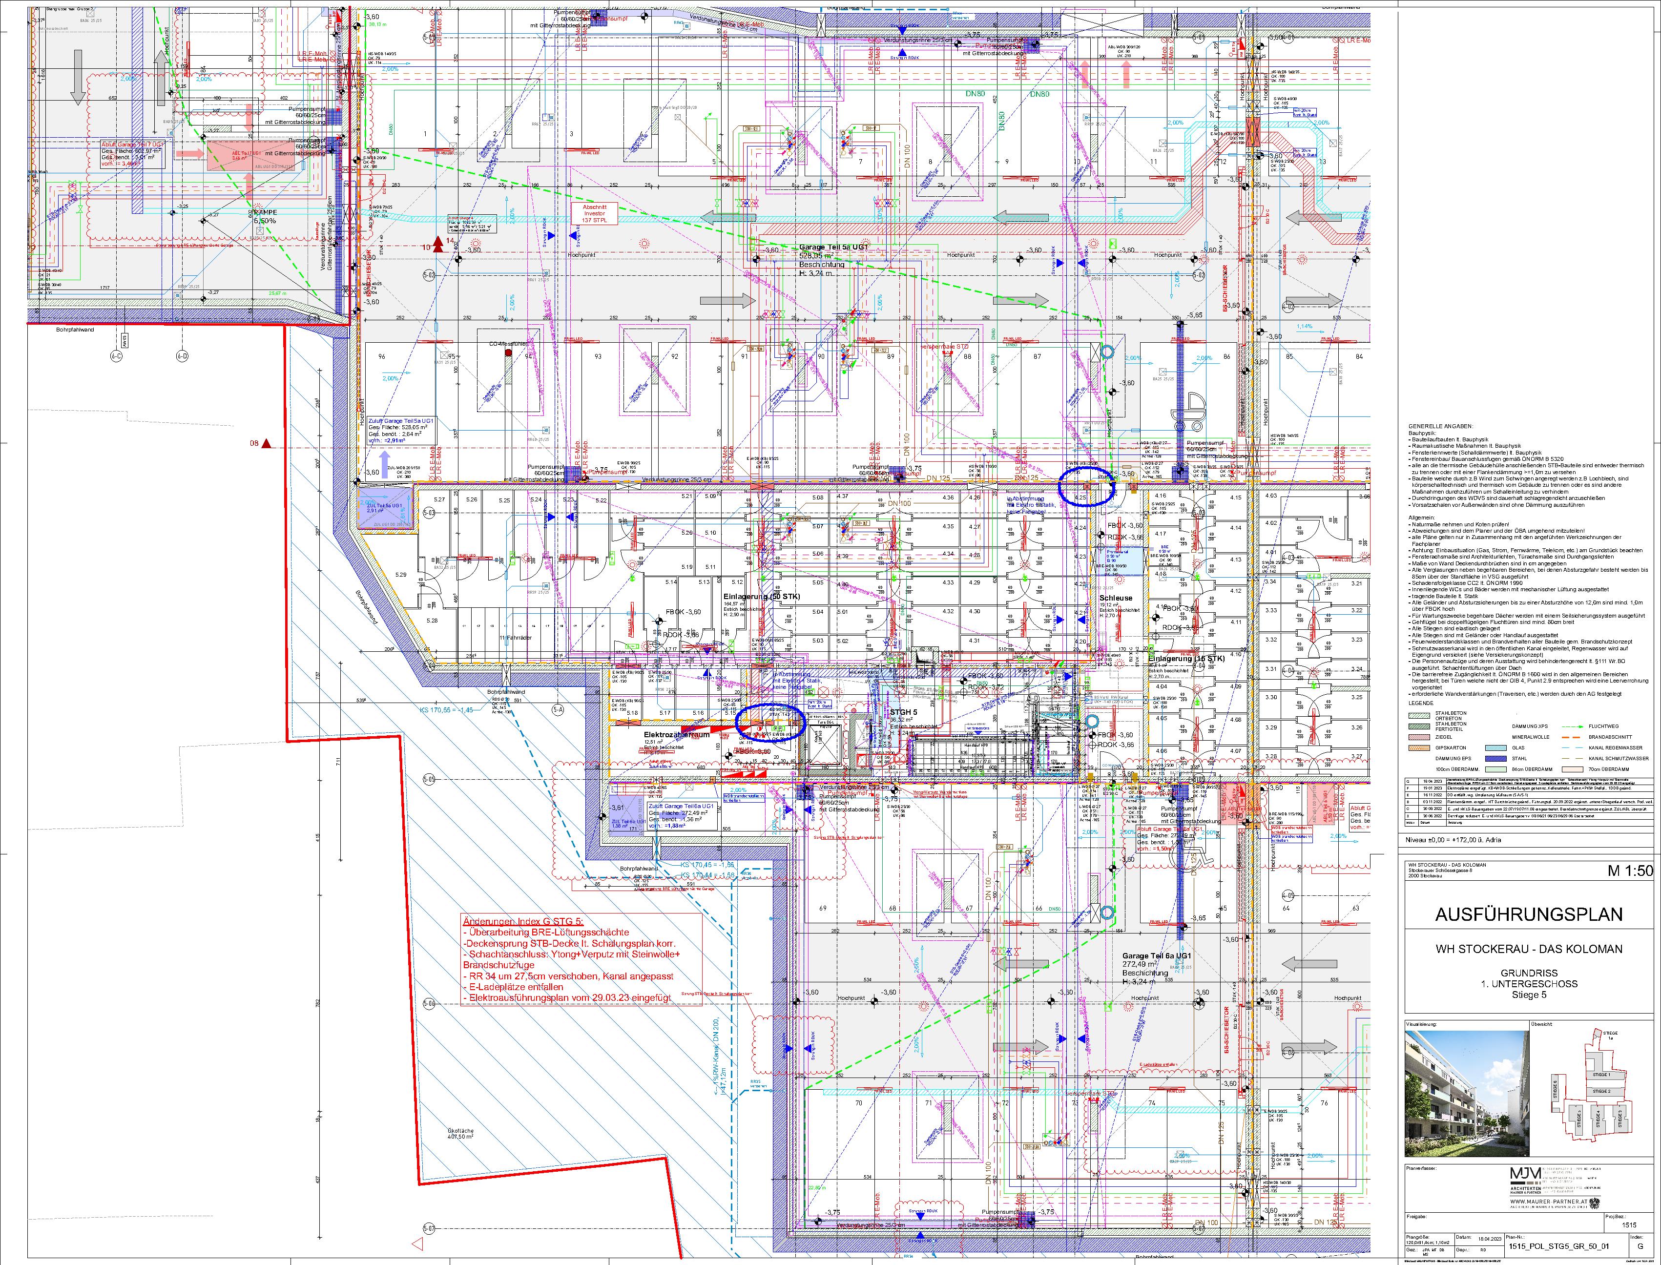This screenshot has width=1661, height=1265.
Task: Click the green 84cm Überdämm legend swatch
Action: [x=1496, y=769]
